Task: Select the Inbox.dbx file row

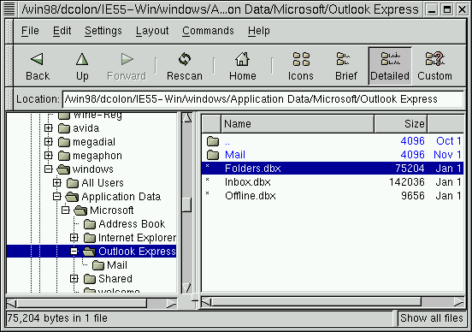Action: (333, 182)
